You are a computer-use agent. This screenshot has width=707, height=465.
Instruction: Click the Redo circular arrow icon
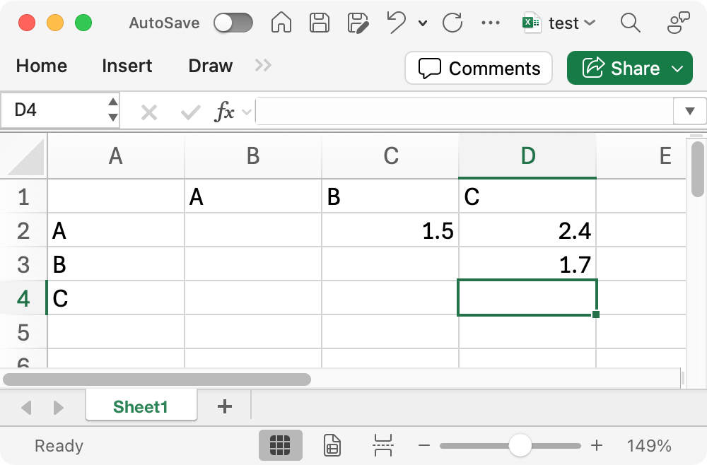[x=452, y=23]
